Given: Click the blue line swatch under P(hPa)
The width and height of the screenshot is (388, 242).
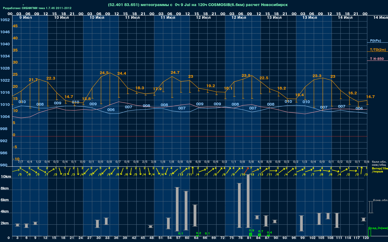Looking at the screenshot, I should [x=377, y=43].
